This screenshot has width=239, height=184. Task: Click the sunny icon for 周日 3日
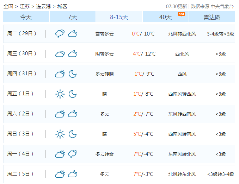60,134
